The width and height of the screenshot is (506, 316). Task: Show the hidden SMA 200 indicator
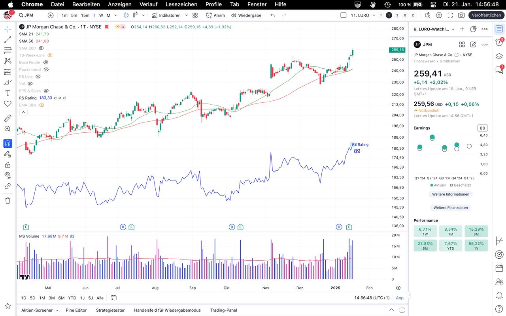coord(41,48)
